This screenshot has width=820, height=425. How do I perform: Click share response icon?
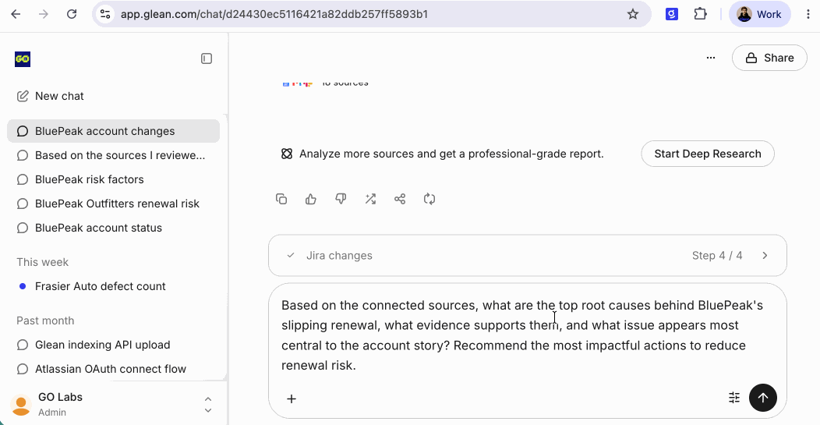[400, 199]
